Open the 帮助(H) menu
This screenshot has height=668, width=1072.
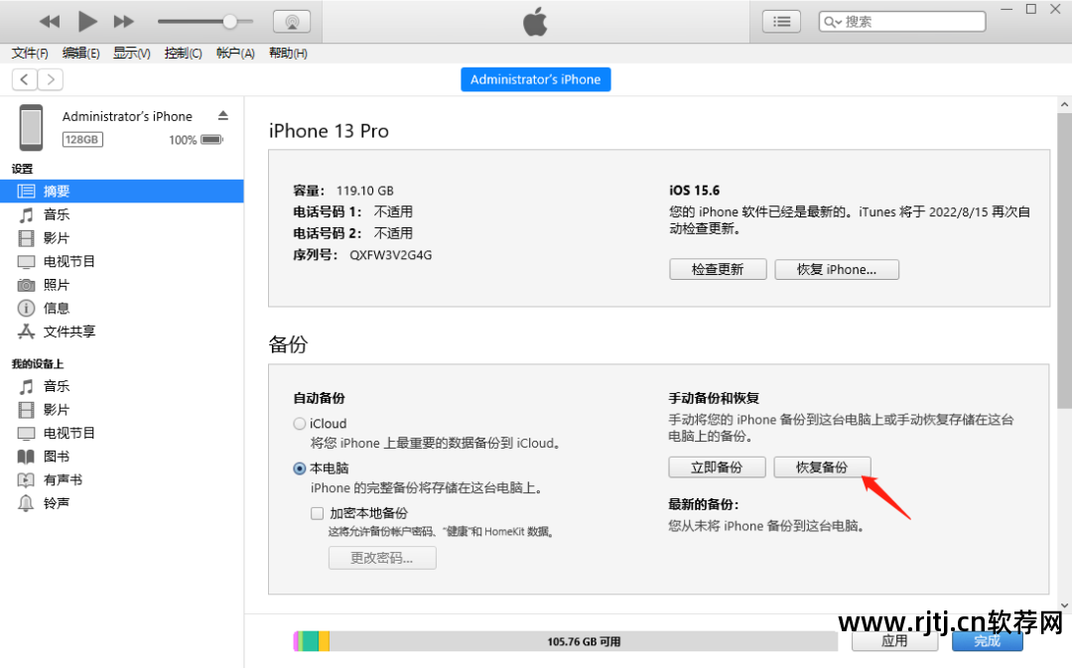pyautogui.click(x=288, y=54)
